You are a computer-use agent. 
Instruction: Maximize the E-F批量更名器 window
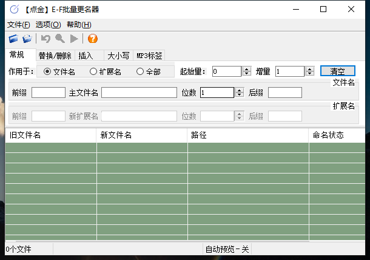(323, 10)
